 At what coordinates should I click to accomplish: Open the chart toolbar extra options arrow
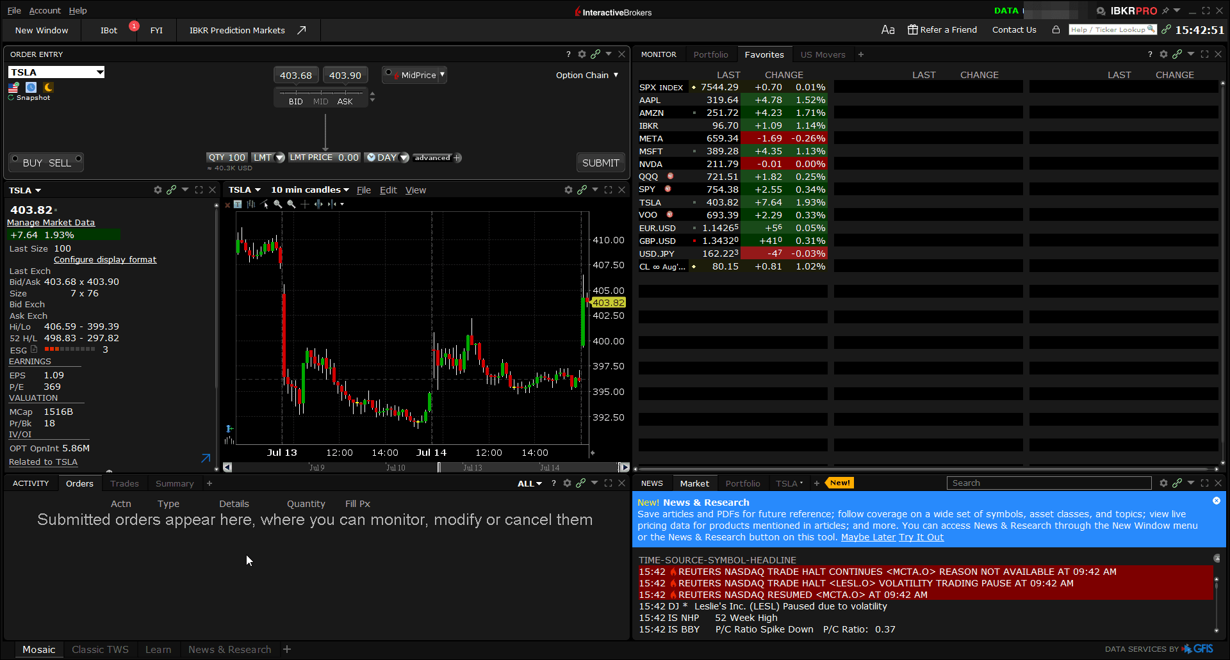click(x=342, y=204)
